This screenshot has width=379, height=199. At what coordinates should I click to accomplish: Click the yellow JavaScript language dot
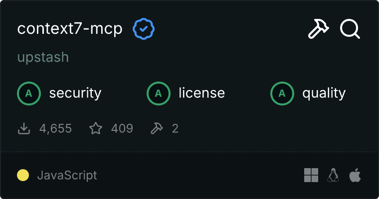[x=23, y=175]
